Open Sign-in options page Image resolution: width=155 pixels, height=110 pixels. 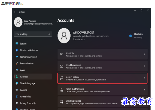pos(103,78)
